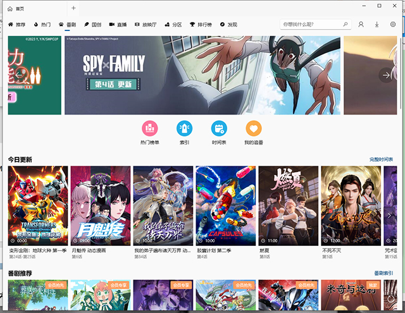
Task: Open the 推荐 navigation tab
Action: 17,25
